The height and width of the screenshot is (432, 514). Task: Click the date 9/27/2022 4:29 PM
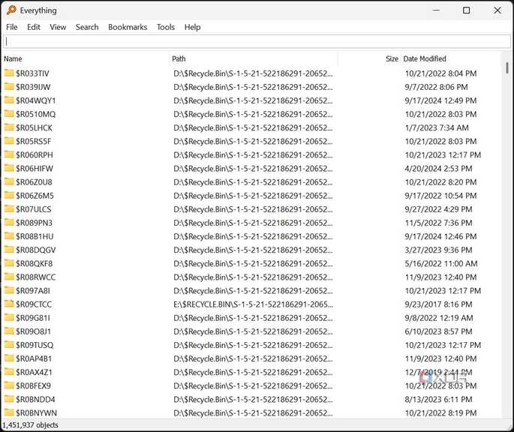438,209
